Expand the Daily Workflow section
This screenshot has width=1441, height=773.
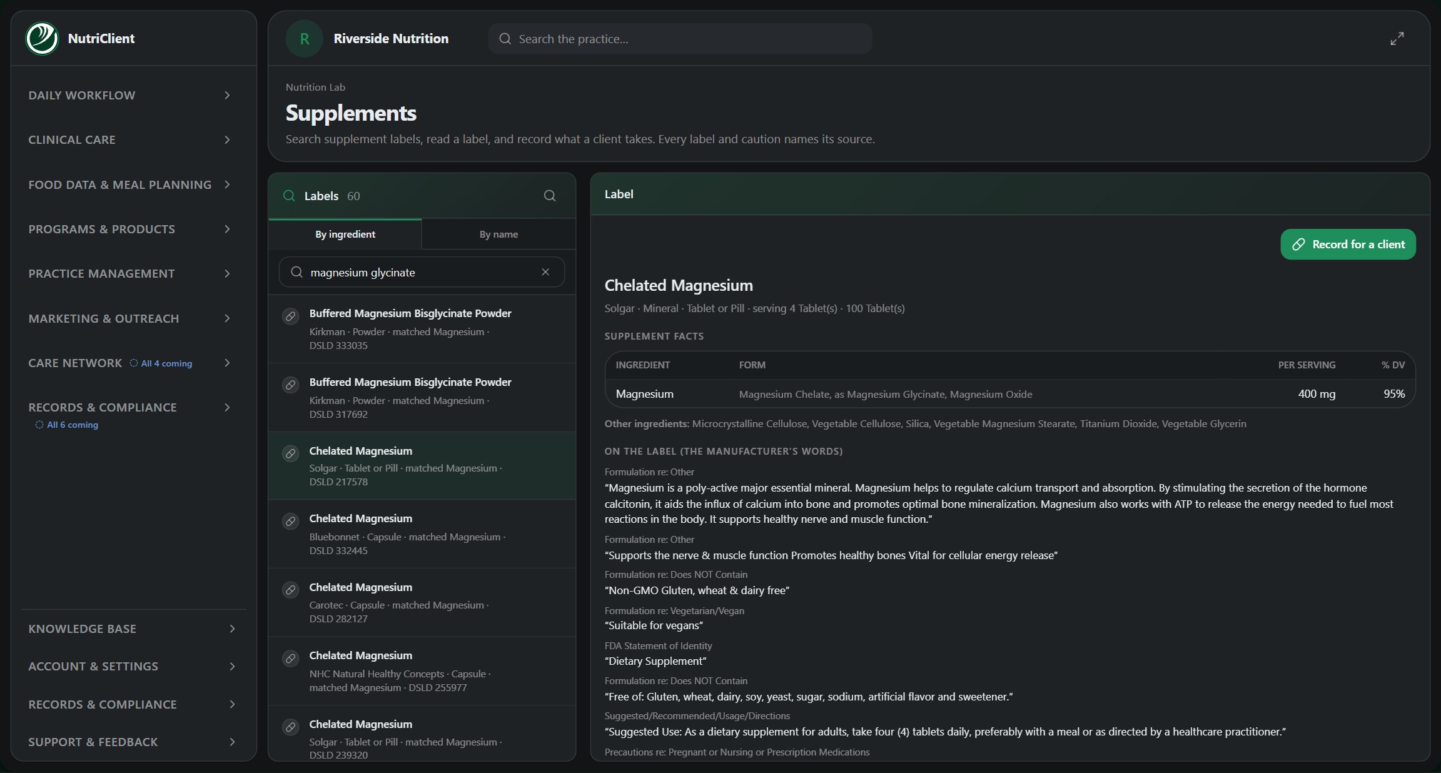tap(129, 95)
